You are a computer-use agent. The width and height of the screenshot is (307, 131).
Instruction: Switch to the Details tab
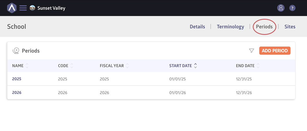point(197,27)
